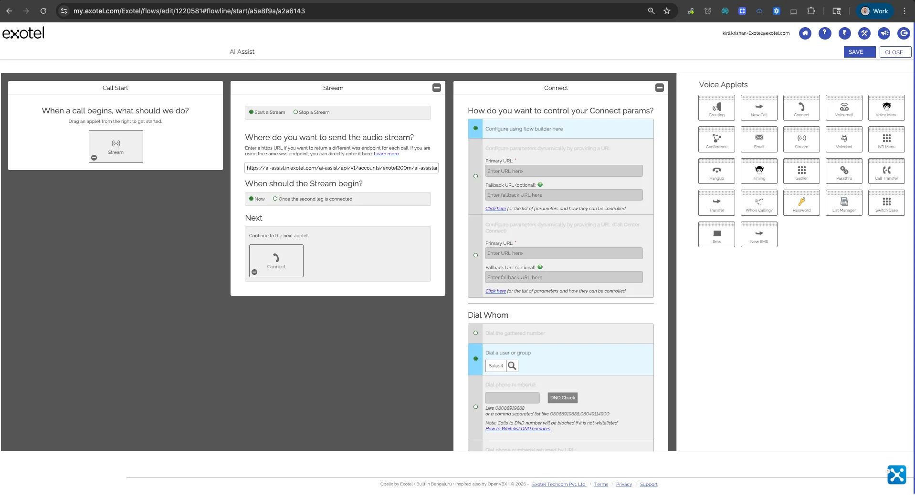This screenshot has width=915, height=495.
Task: Click the New SMS applet
Action: click(759, 234)
